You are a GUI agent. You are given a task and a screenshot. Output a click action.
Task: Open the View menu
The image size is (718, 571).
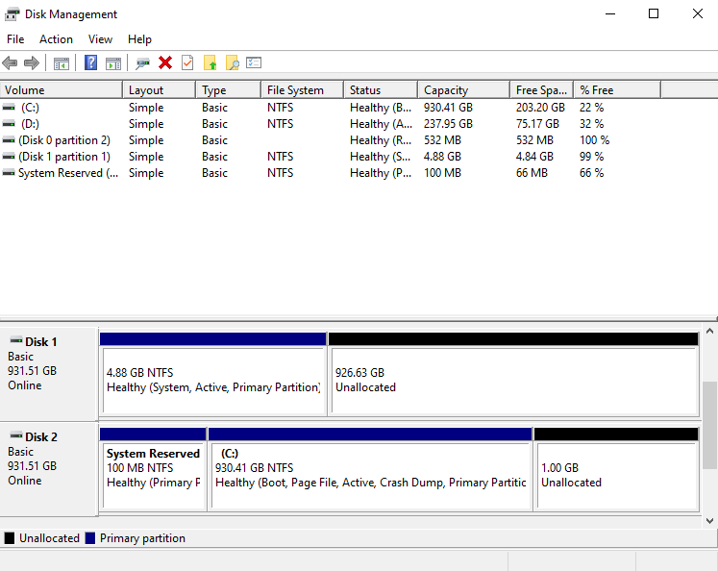pos(100,39)
